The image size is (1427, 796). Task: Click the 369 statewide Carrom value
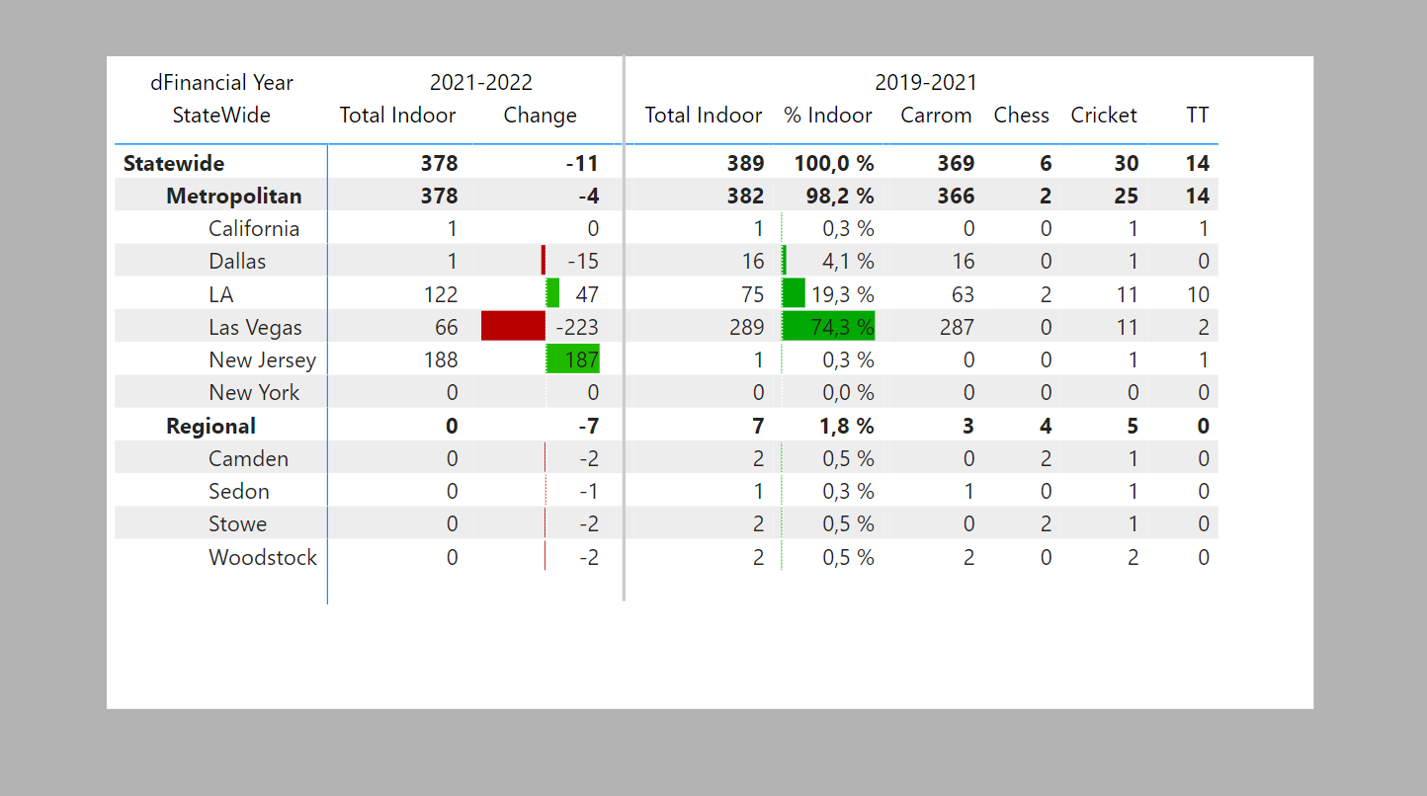coord(957,163)
